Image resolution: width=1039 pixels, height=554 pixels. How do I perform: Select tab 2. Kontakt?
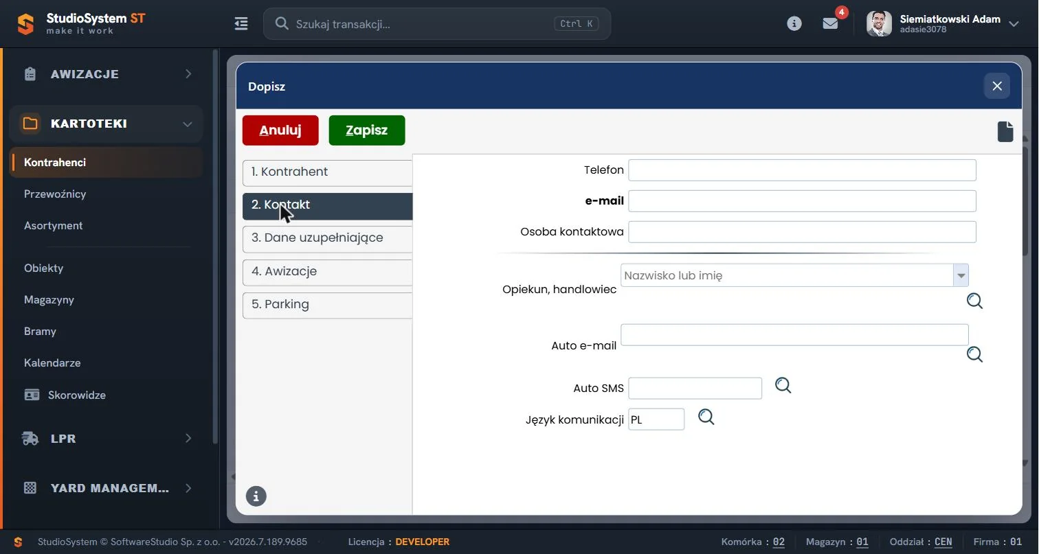coord(327,206)
